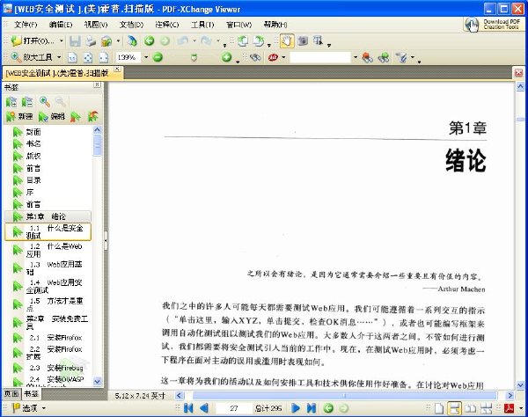The height and width of the screenshot is (417, 528).
Task: Click the 放大工具 zoom tool button
Action: [x=32, y=57]
